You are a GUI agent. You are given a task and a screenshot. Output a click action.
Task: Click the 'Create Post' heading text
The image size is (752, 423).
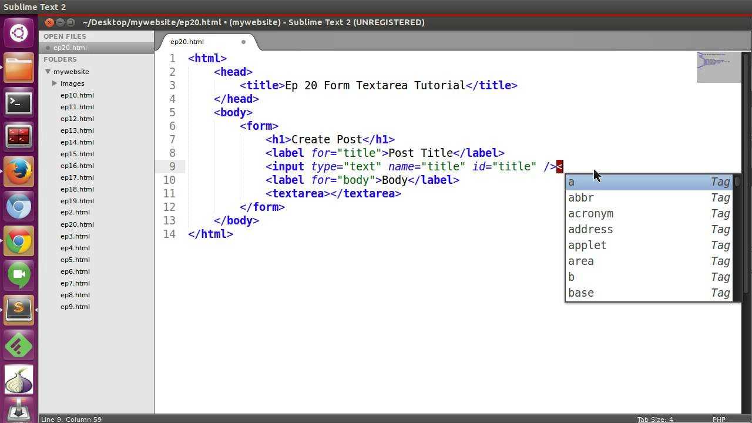click(327, 140)
